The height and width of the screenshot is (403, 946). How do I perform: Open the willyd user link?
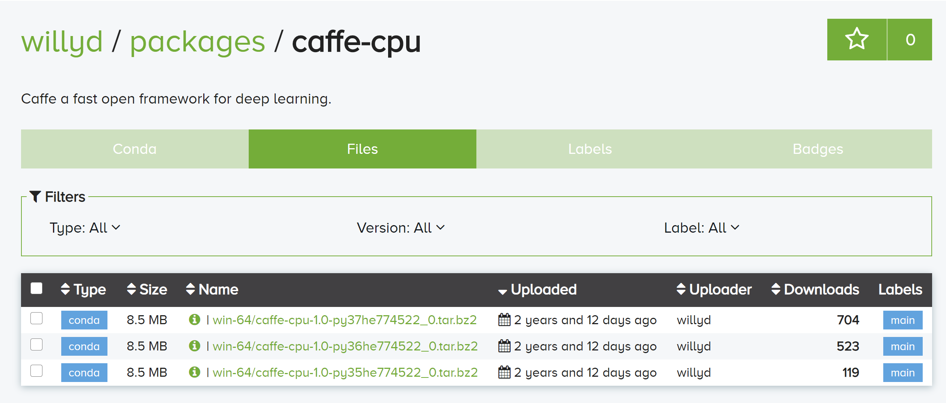pyautogui.click(x=62, y=42)
